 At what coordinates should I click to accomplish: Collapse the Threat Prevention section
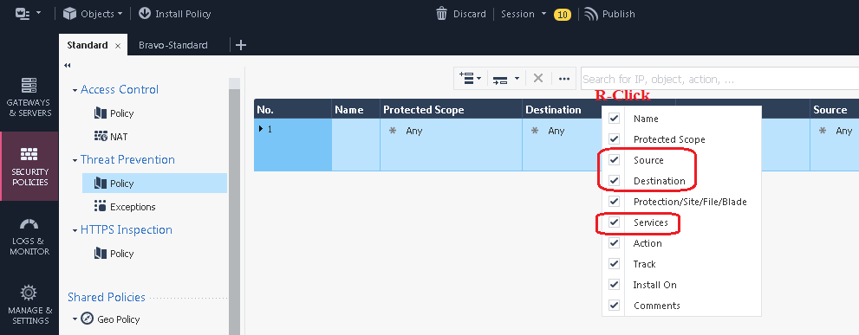75,160
